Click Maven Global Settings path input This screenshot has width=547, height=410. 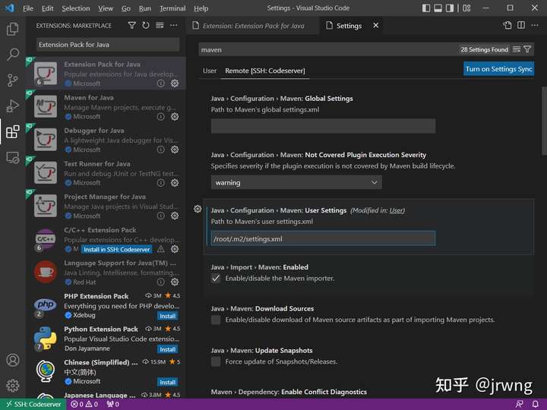[x=323, y=126]
